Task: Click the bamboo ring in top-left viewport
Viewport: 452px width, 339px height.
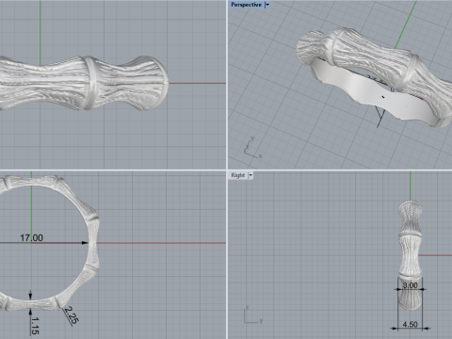Action: coord(83,83)
